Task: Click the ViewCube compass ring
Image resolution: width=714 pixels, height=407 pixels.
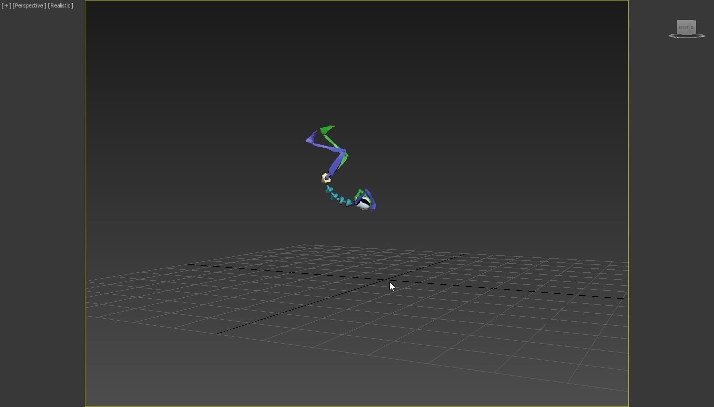Action: [687, 36]
